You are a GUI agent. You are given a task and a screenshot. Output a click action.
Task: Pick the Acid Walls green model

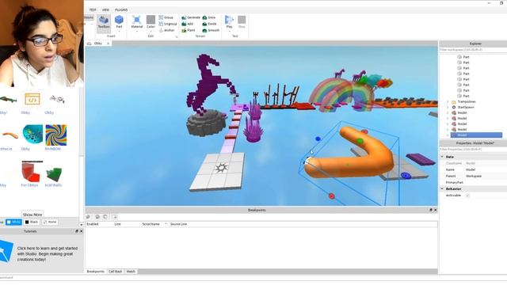coord(54,174)
